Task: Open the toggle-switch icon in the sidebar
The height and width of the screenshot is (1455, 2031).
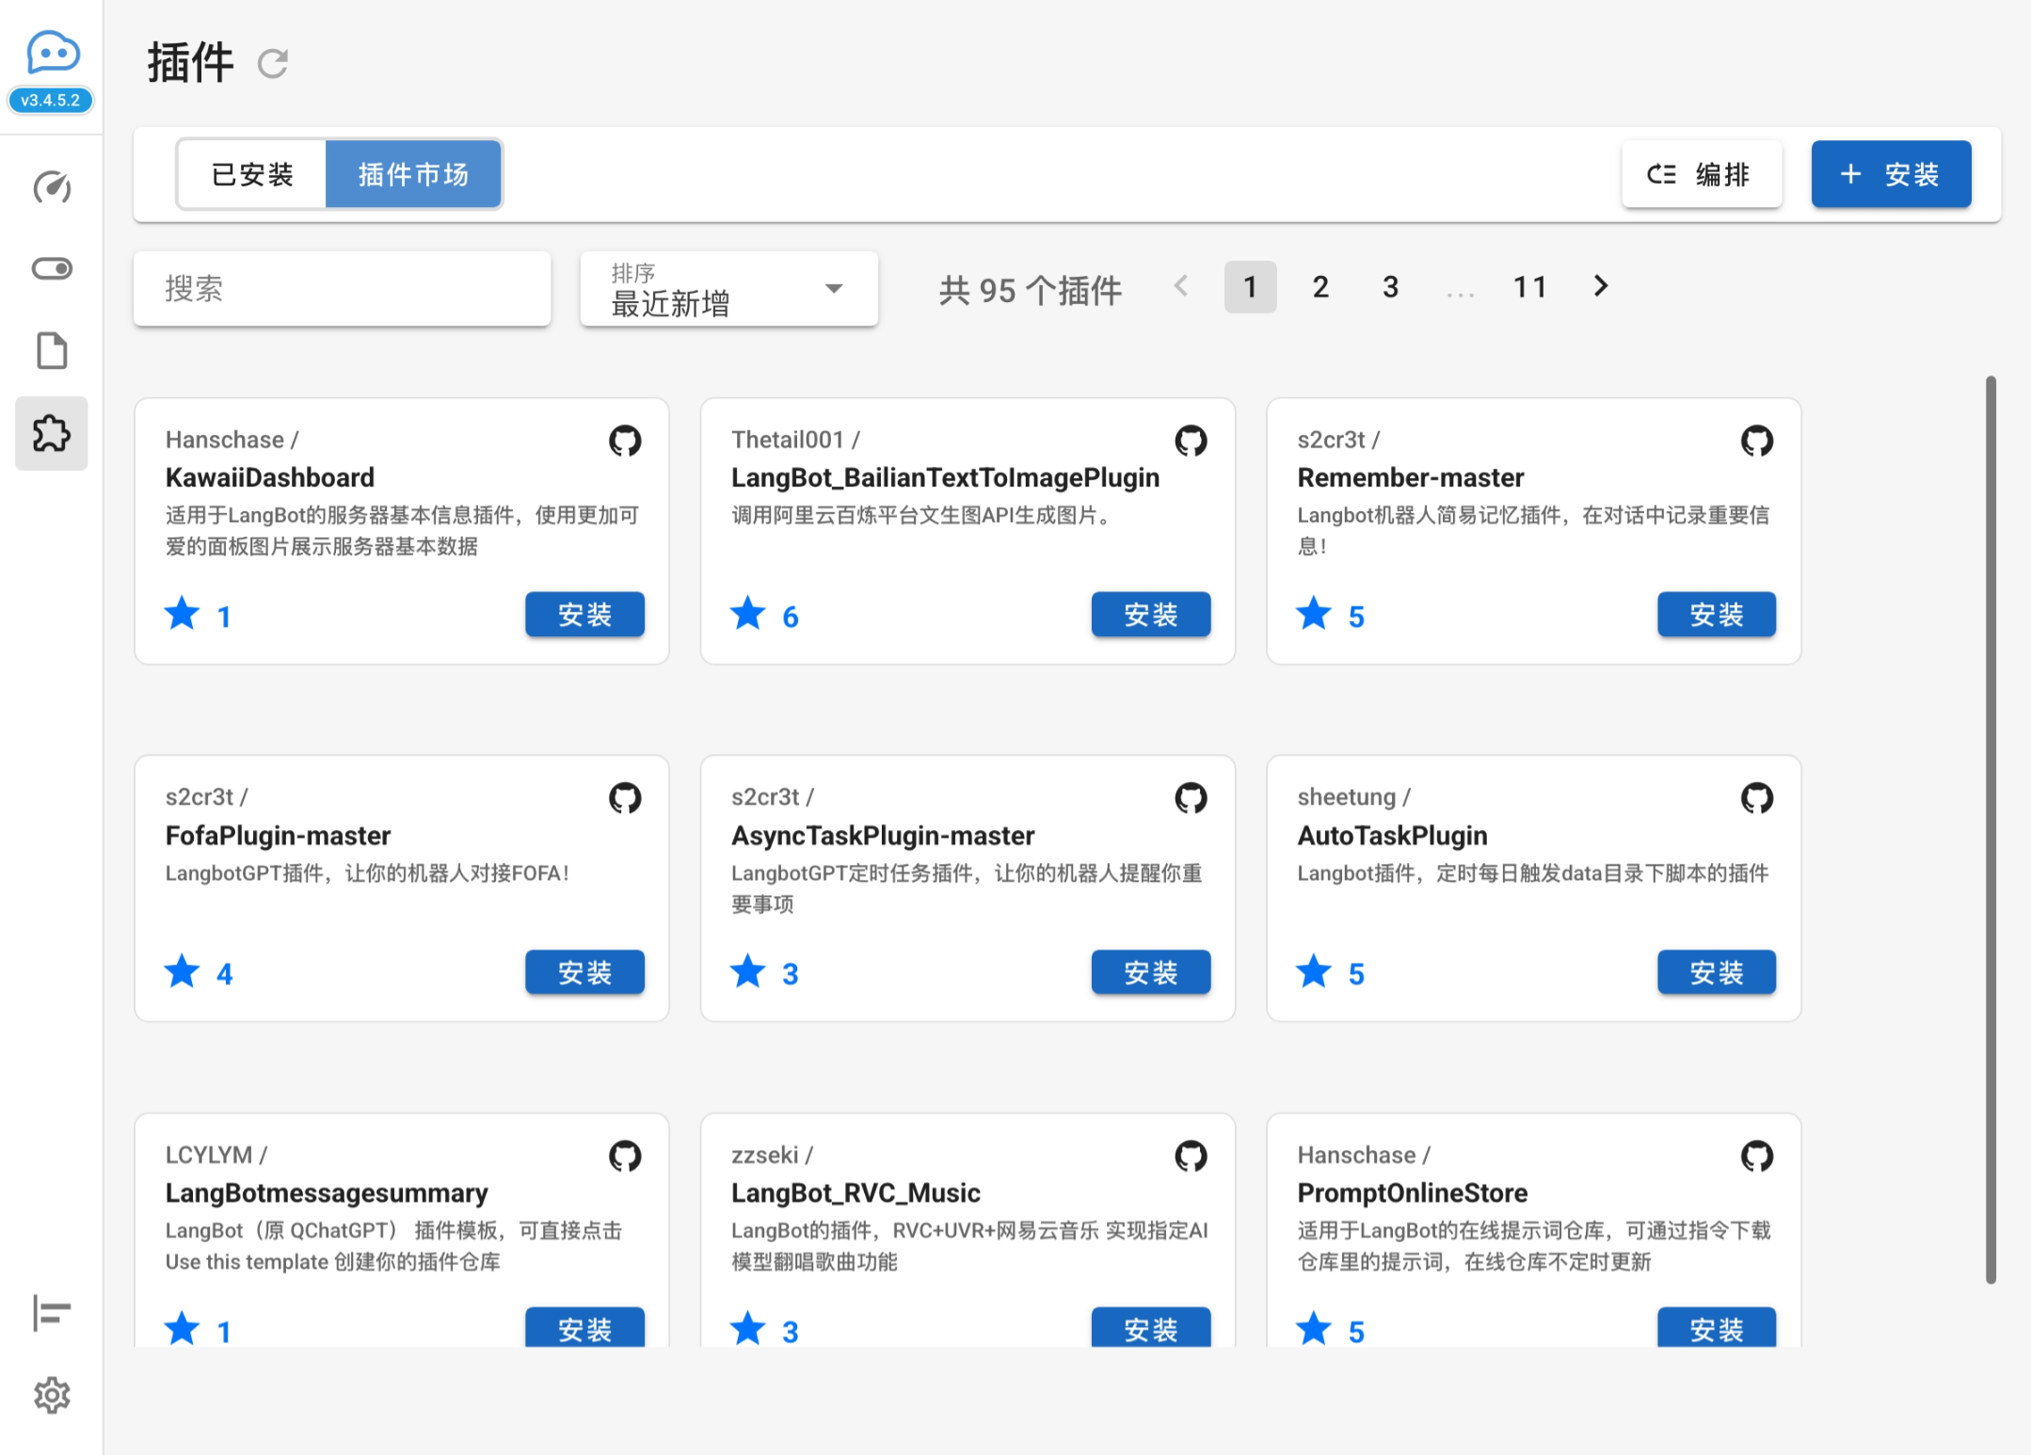Action: [52, 269]
